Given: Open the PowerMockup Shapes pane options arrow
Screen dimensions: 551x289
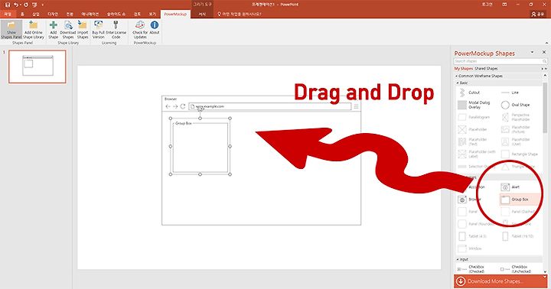Looking at the screenshot, I should point(532,52).
